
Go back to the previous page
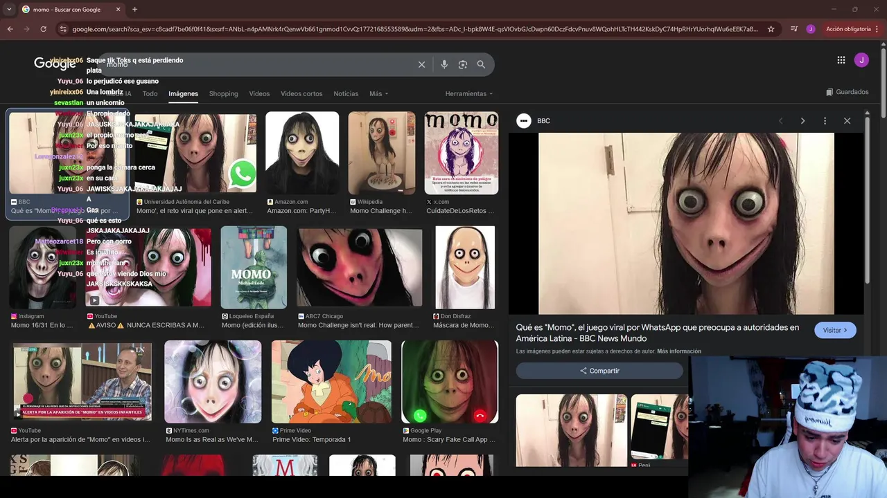(10, 29)
